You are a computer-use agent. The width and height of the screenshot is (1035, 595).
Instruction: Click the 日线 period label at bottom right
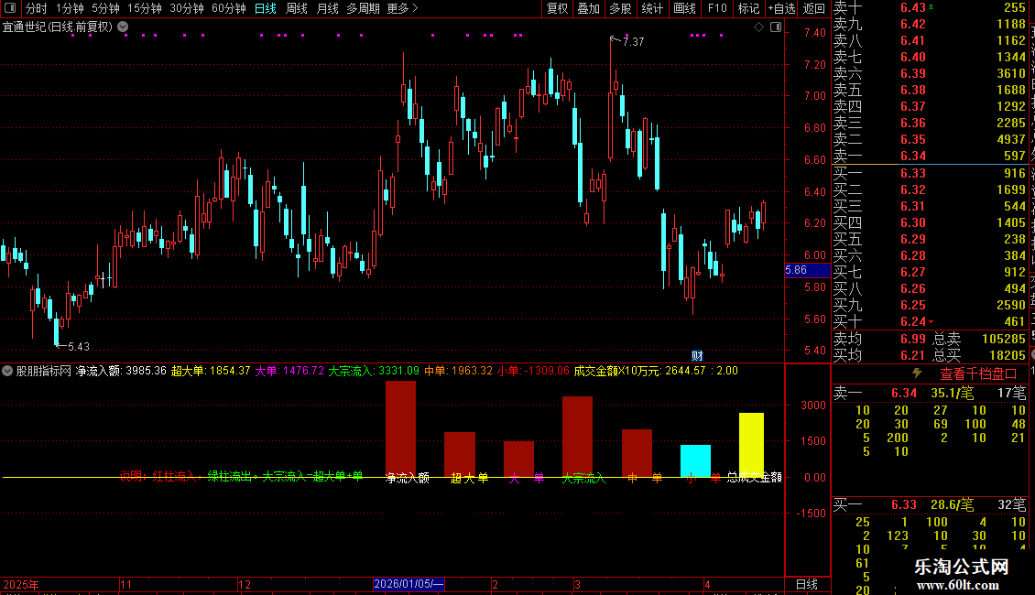[x=807, y=584]
